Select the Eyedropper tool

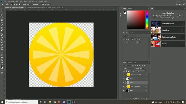tap(2, 25)
